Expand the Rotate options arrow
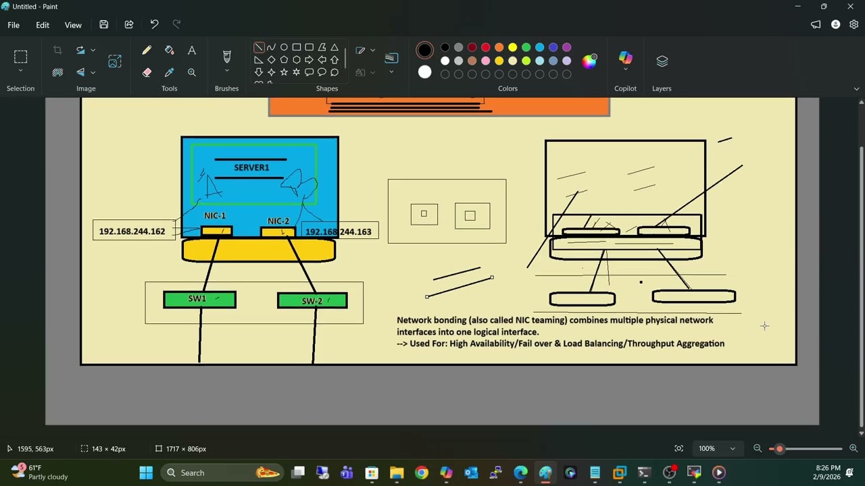Screen dimensions: 865x486 (93, 51)
